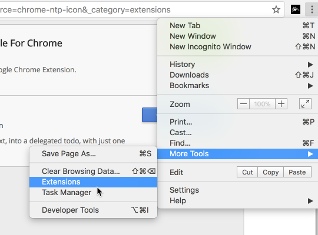Click the Copy button

pyautogui.click(x=270, y=172)
